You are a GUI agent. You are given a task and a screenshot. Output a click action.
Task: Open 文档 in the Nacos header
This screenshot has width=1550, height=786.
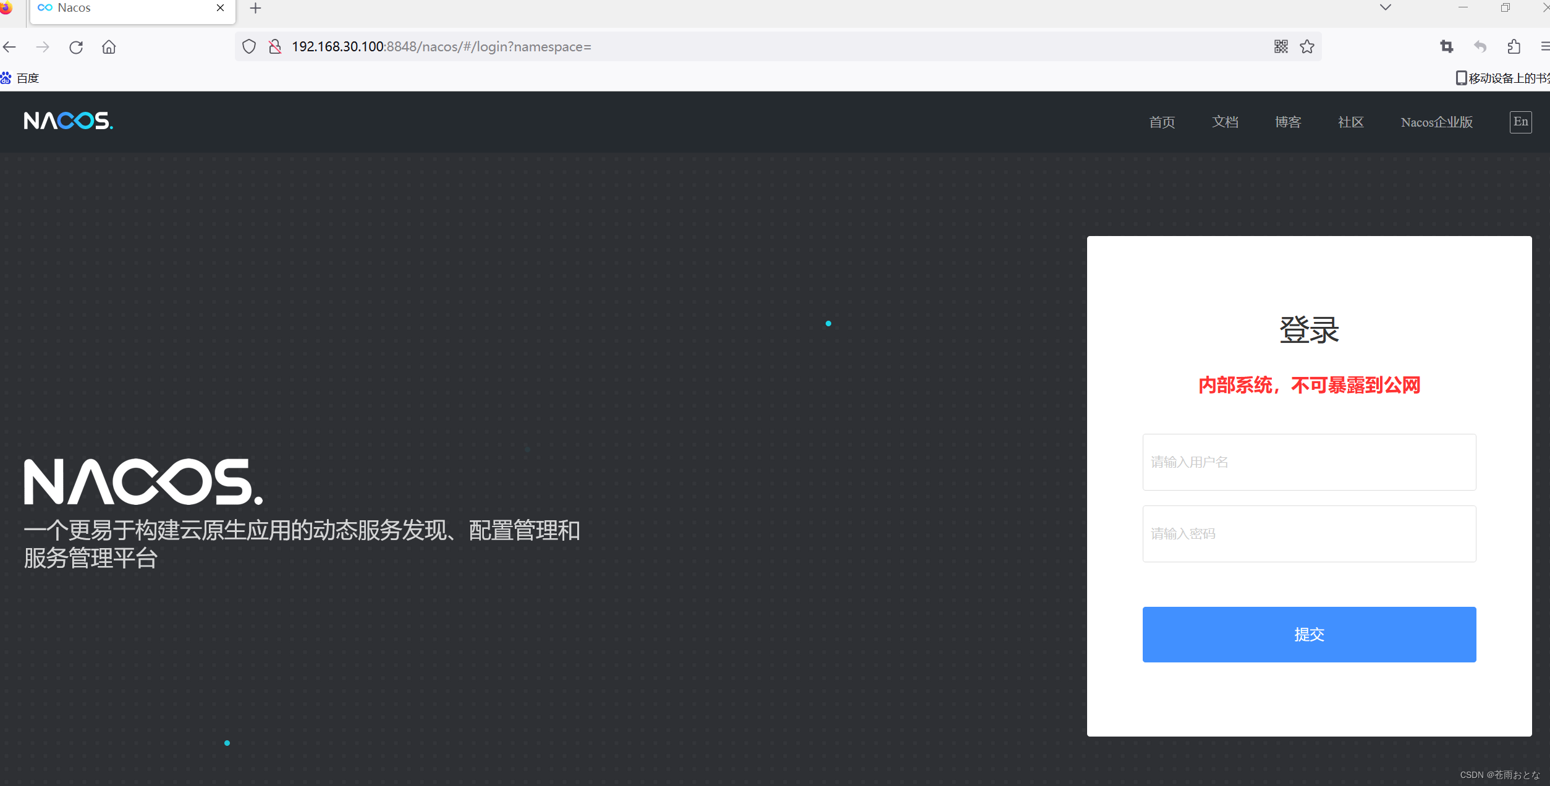click(x=1225, y=122)
